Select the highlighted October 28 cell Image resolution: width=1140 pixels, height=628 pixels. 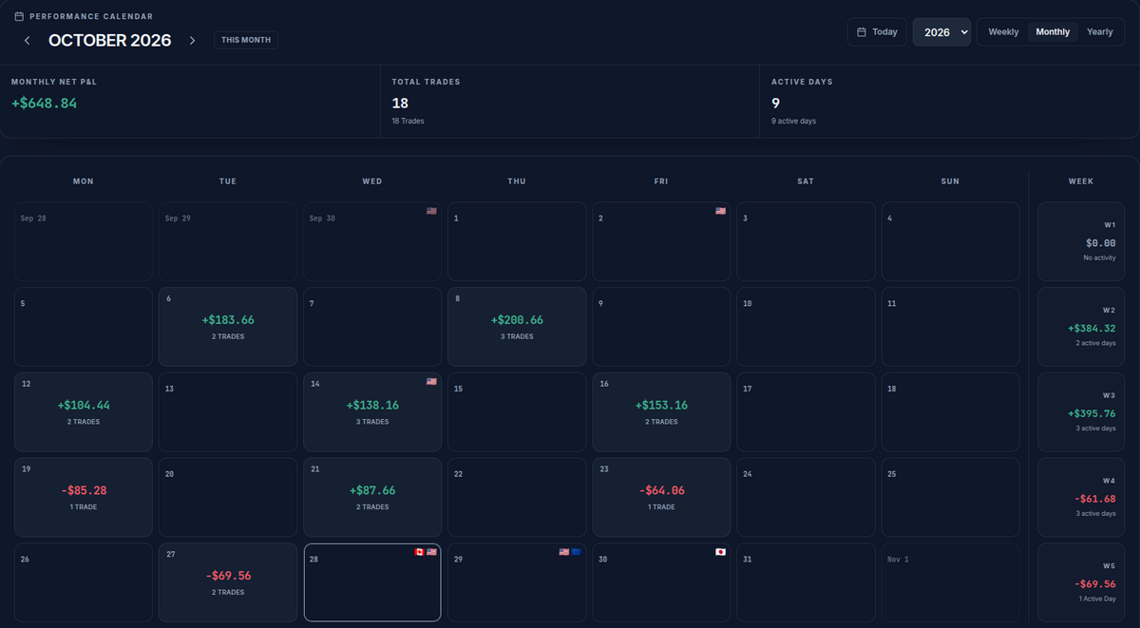click(372, 582)
